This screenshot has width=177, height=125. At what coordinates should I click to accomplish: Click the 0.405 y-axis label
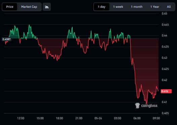click(165, 113)
